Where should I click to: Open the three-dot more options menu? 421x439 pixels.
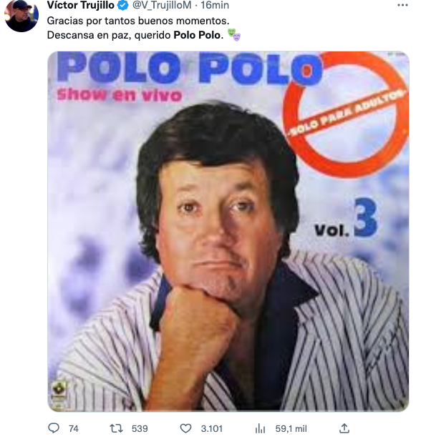coord(403,5)
